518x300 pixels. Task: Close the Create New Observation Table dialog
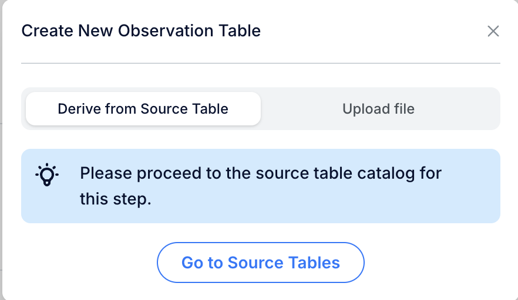[x=493, y=31]
